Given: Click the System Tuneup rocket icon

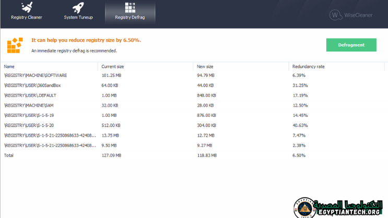Looking at the screenshot, I should click(x=78, y=7).
